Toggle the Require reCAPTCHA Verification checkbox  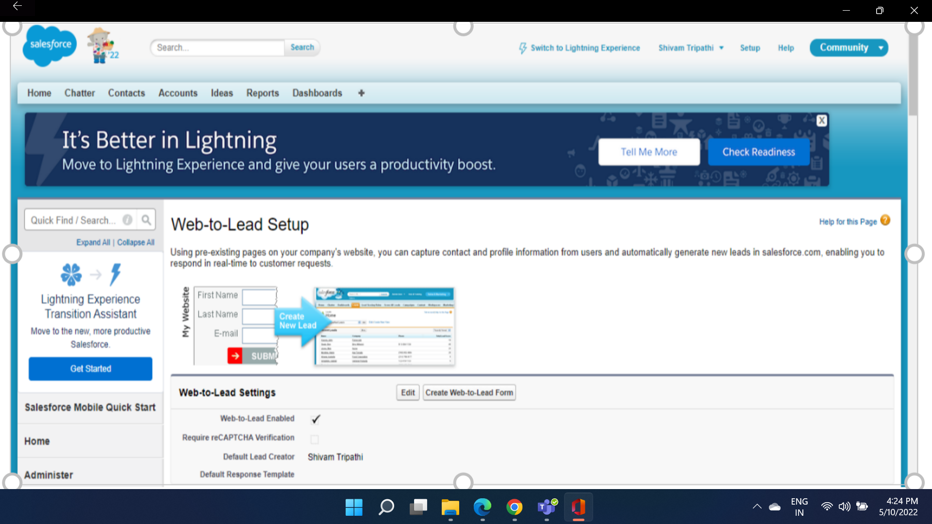click(x=315, y=440)
